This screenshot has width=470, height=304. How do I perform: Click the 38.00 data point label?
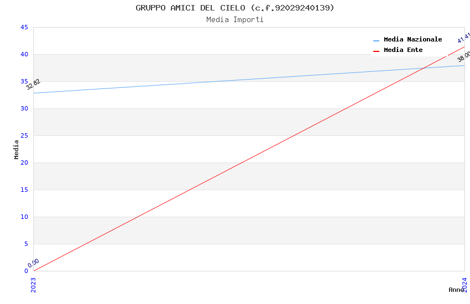(463, 56)
